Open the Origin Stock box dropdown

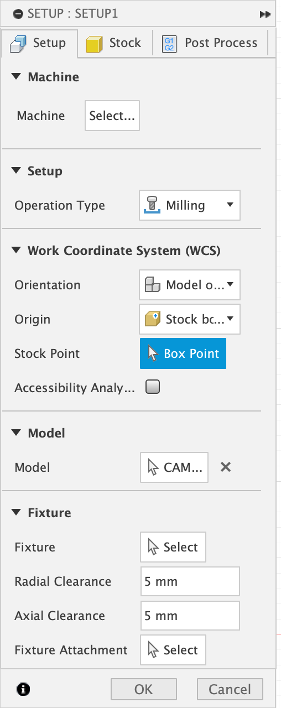[190, 319]
